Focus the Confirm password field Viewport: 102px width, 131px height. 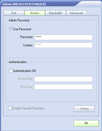click(x=63, y=45)
